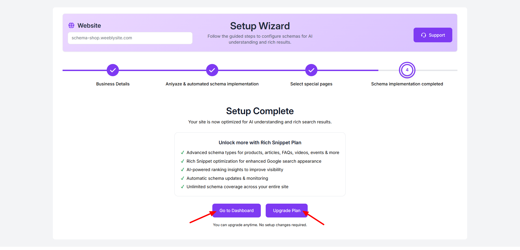
Task: Click the Business Details step checkmark
Action: click(113, 70)
